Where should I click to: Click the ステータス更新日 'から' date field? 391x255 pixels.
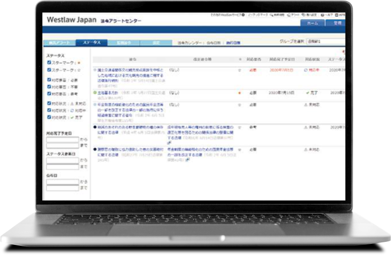pos(63,161)
